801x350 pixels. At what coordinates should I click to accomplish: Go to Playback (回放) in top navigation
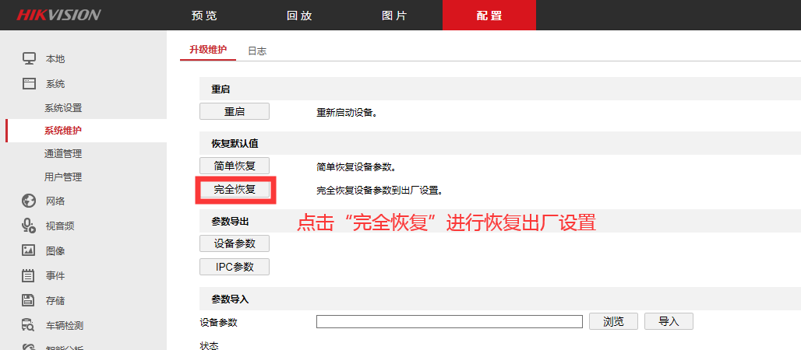pyautogui.click(x=299, y=16)
